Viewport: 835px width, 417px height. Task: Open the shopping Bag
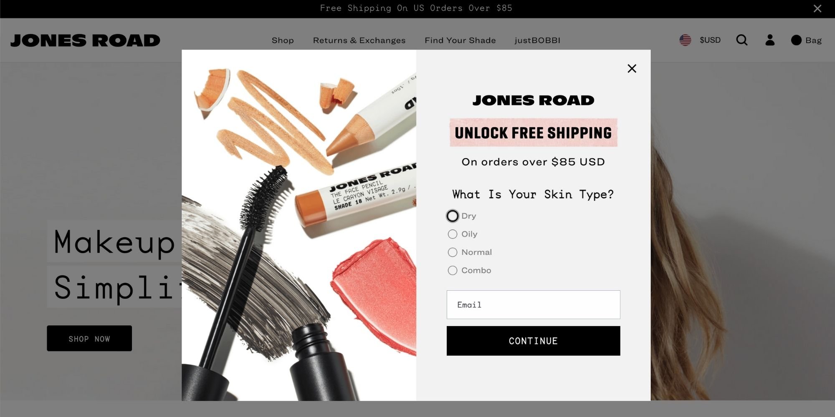click(x=806, y=40)
